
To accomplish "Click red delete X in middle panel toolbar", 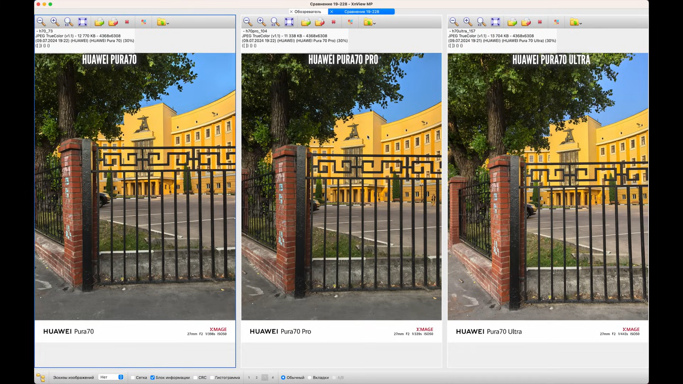I will point(333,22).
